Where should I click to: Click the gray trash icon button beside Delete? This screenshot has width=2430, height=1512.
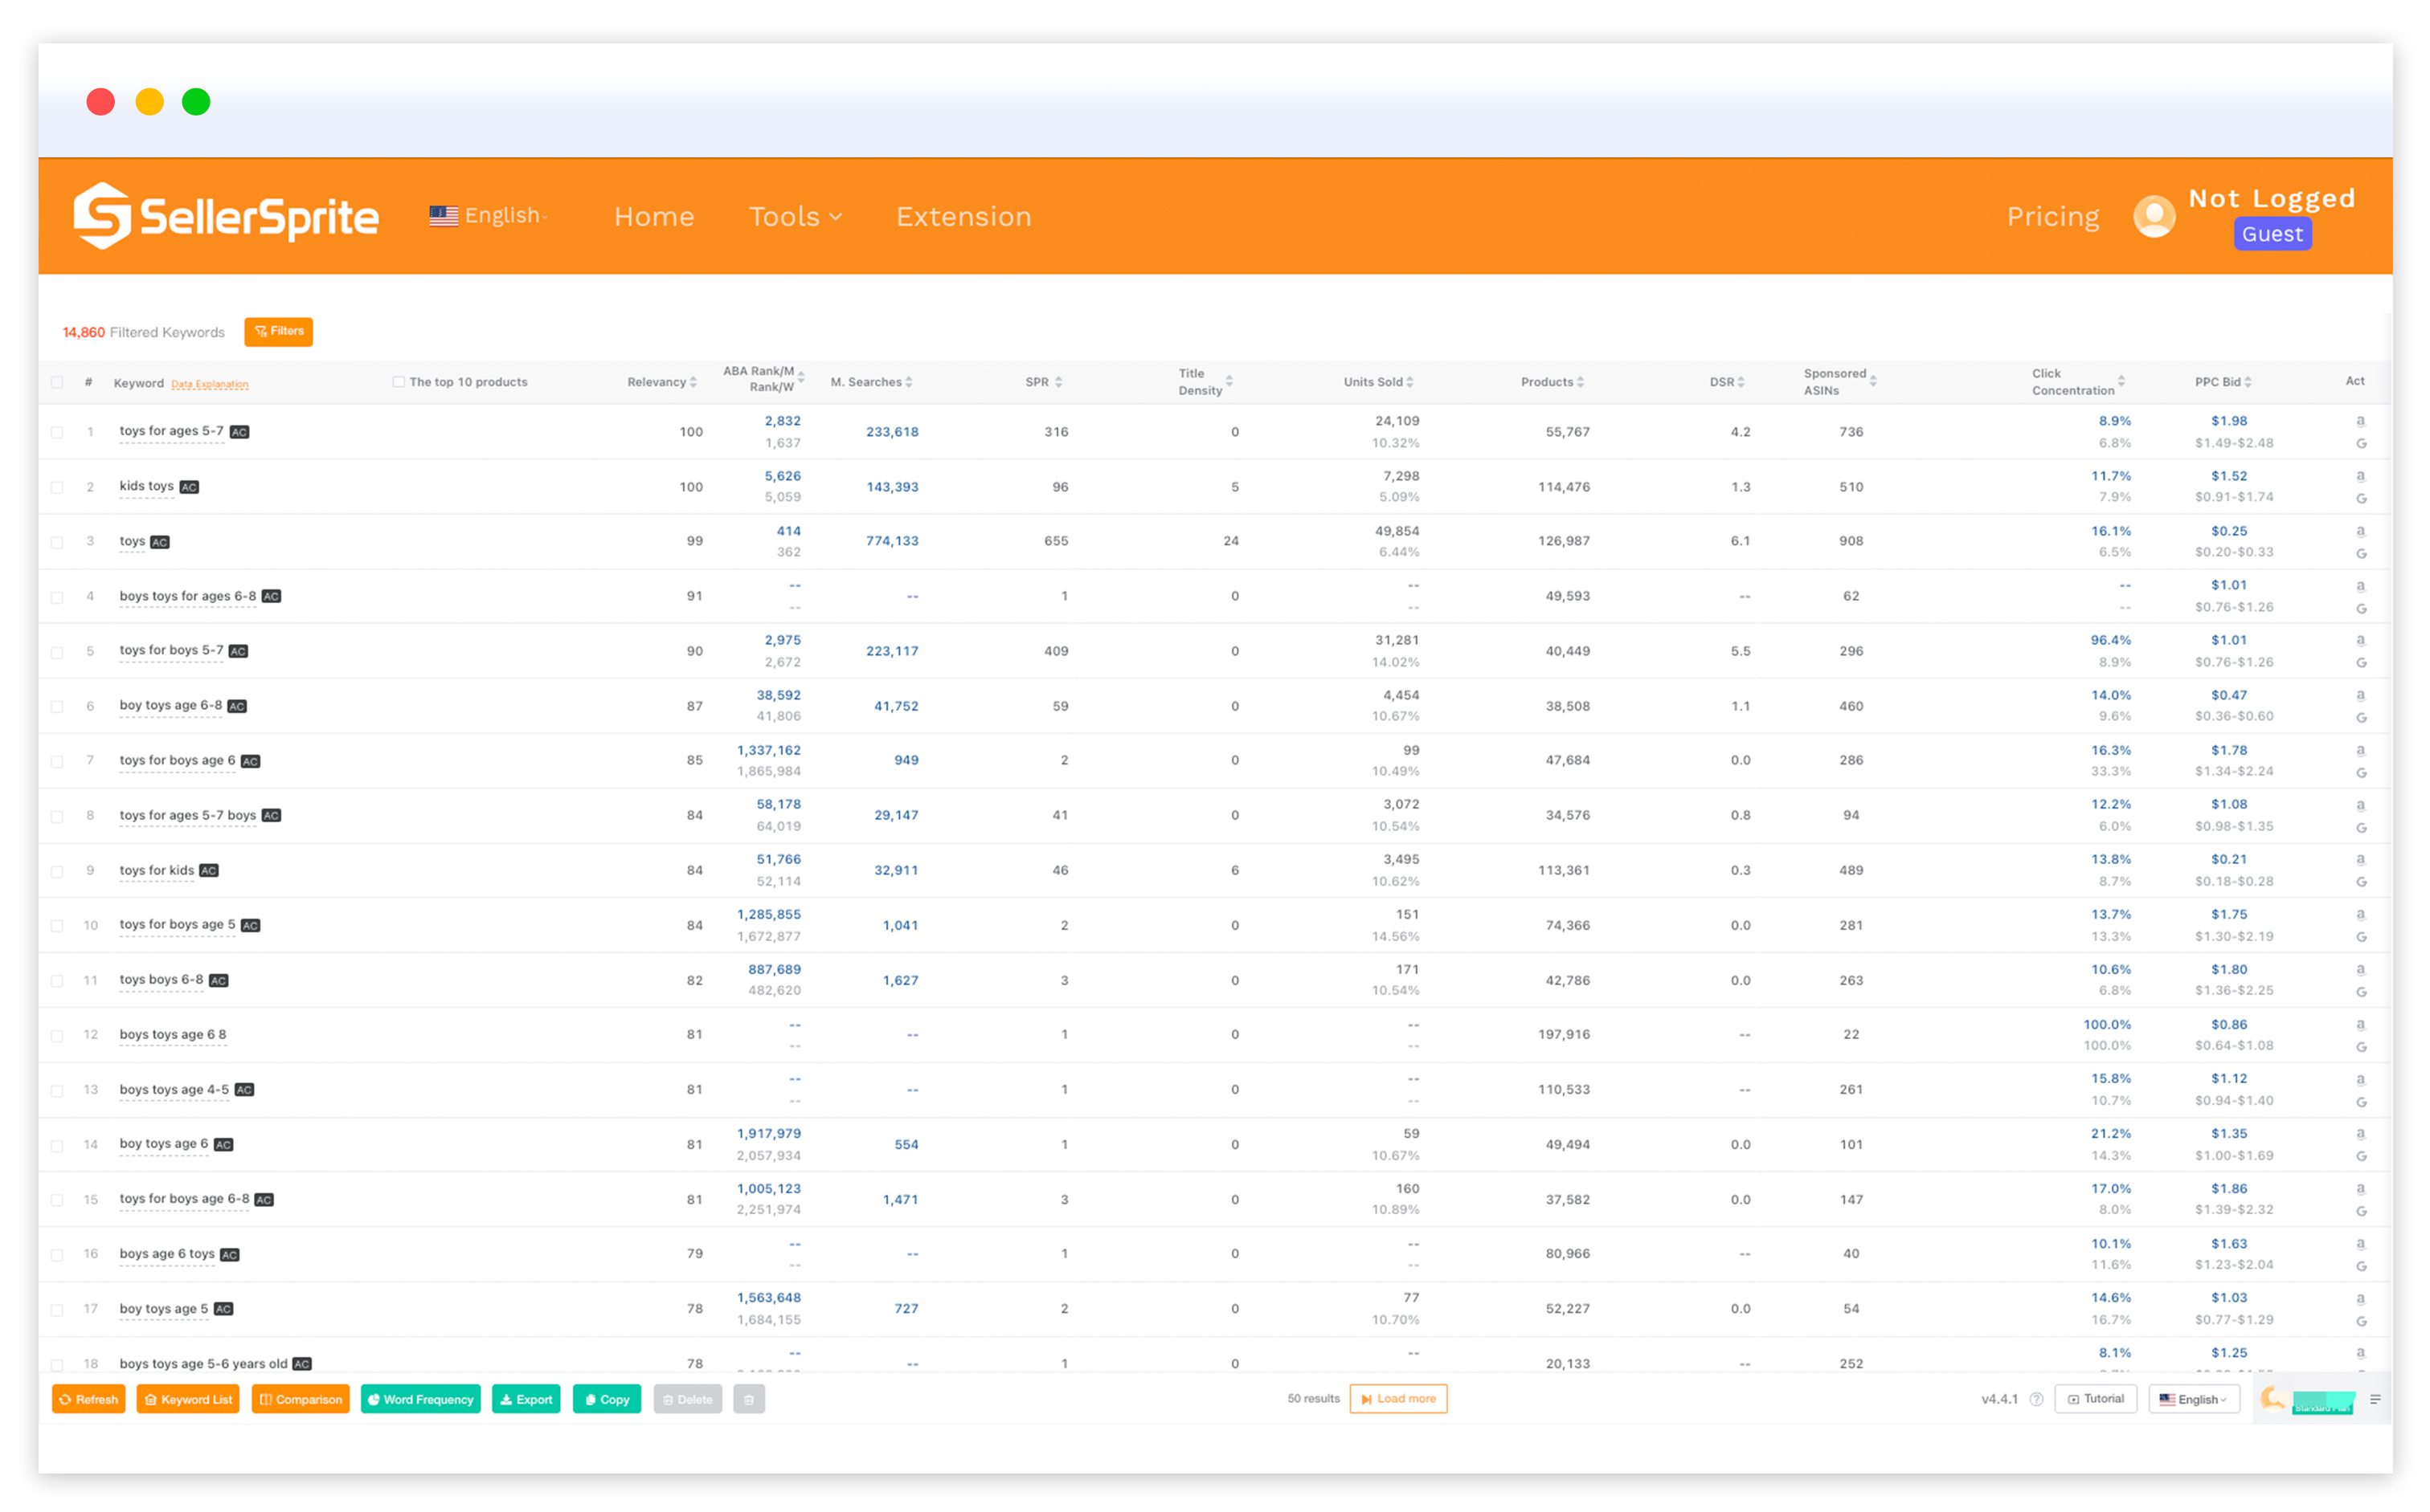749,1399
